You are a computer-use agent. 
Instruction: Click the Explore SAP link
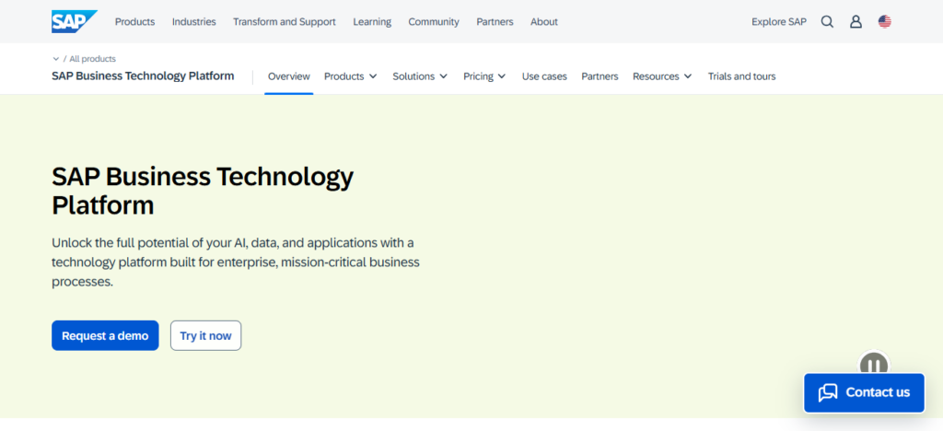tap(778, 21)
